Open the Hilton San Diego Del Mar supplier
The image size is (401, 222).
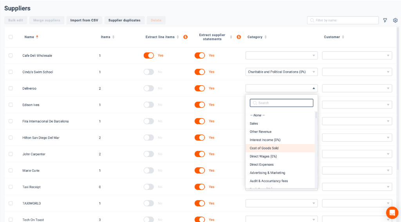pyautogui.click(x=41, y=137)
